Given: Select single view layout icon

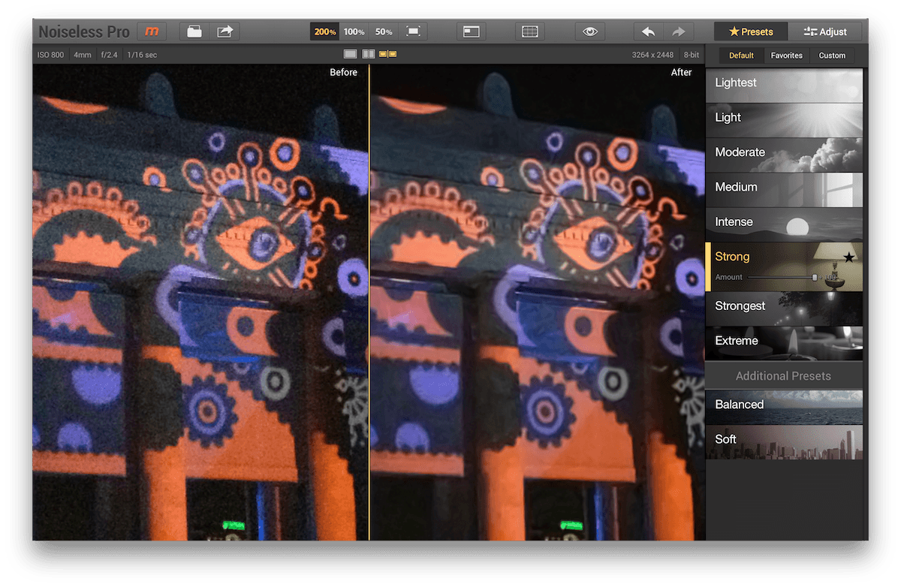Looking at the screenshot, I should click(x=350, y=54).
